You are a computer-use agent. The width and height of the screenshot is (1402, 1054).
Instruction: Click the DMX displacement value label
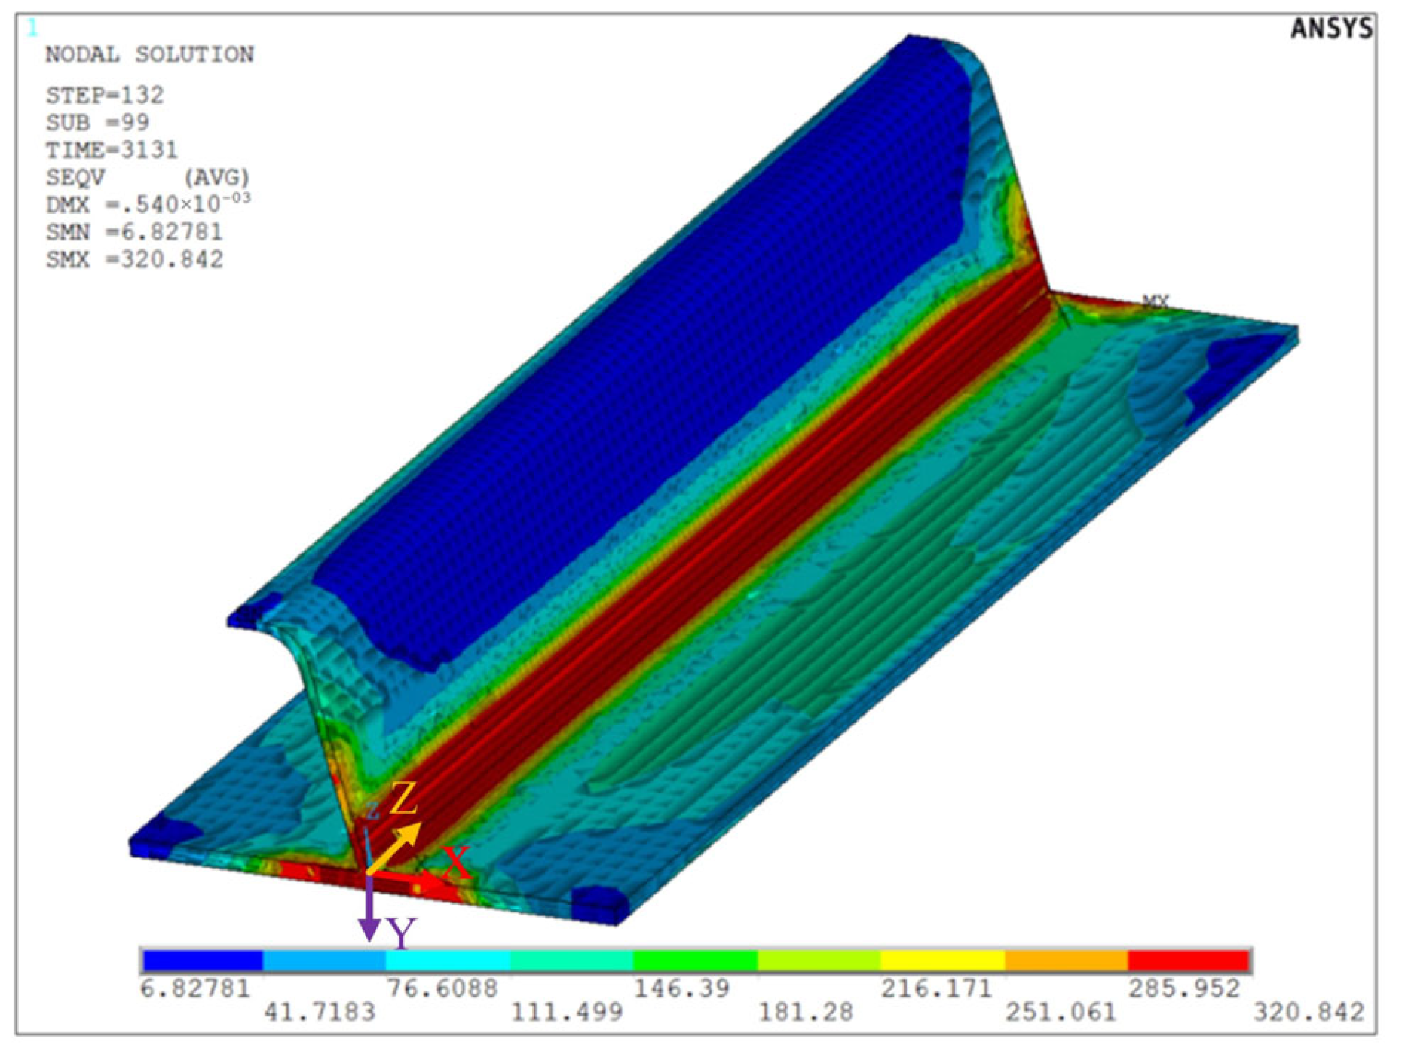coord(148,203)
